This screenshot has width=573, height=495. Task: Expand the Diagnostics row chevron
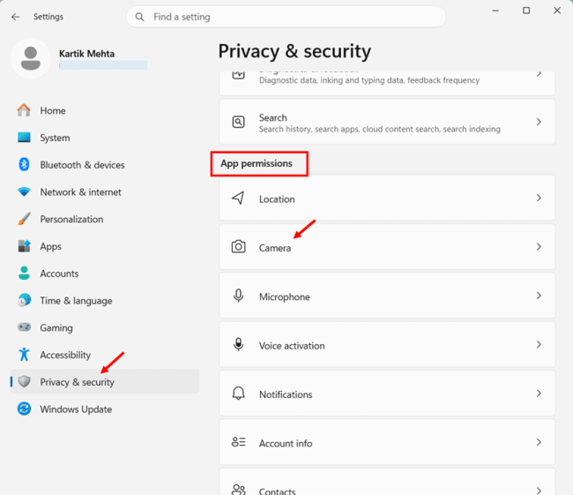coord(539,74)
